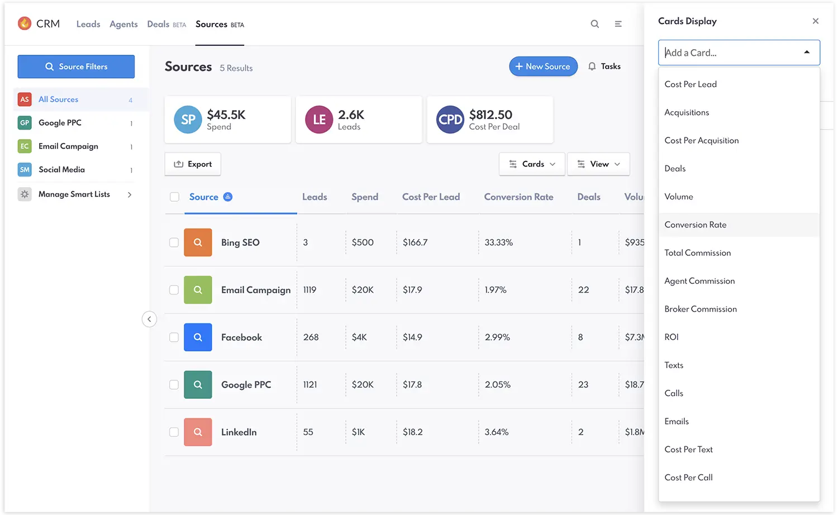Click the CRM flame logo

25,23
